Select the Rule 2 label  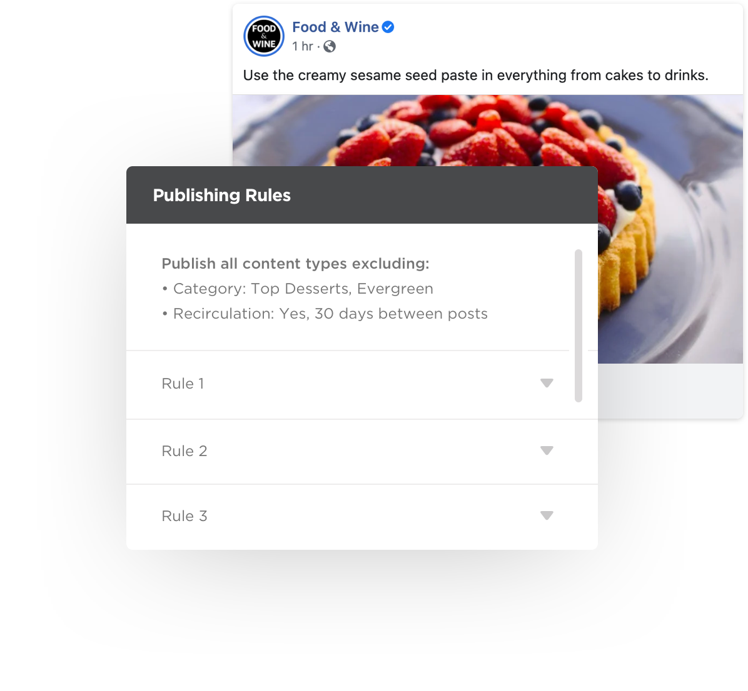(184, 451)
